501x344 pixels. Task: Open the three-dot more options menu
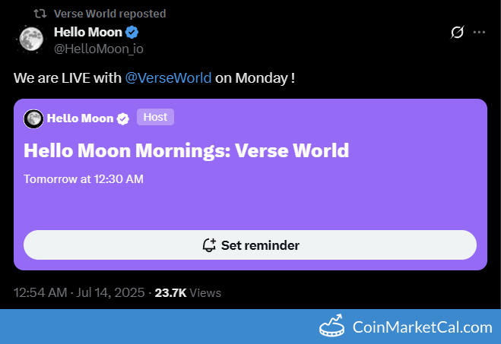tap(479, 32)
